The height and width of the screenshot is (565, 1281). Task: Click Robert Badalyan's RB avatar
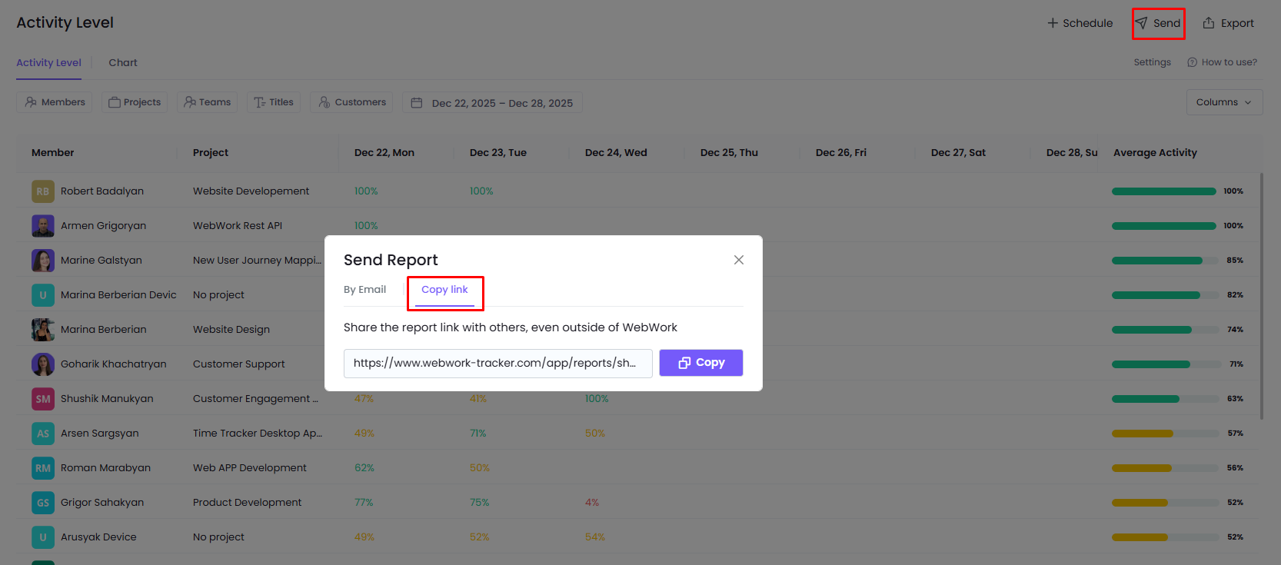pos(43,191)
